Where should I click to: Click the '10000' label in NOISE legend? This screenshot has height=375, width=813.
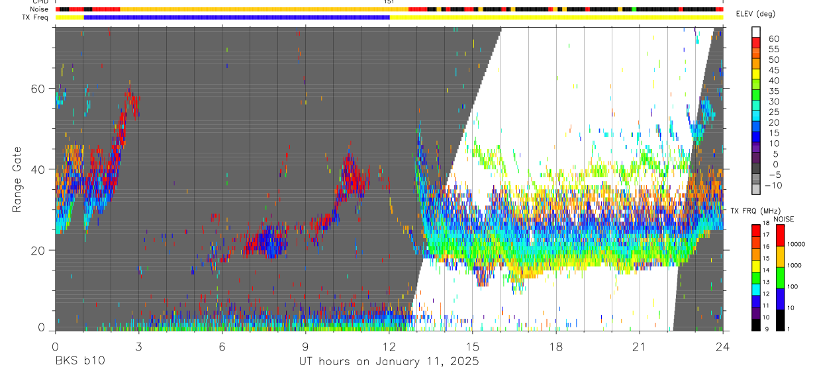796,244
